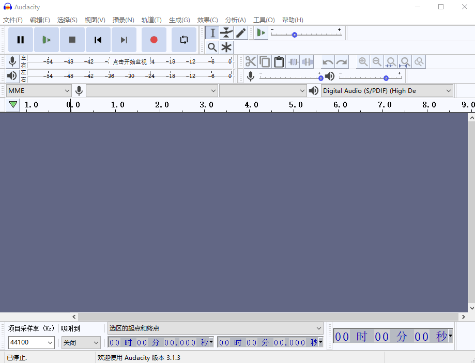Click the Zoom In magnifier button

pyautogui.click(x=363, y=62)
